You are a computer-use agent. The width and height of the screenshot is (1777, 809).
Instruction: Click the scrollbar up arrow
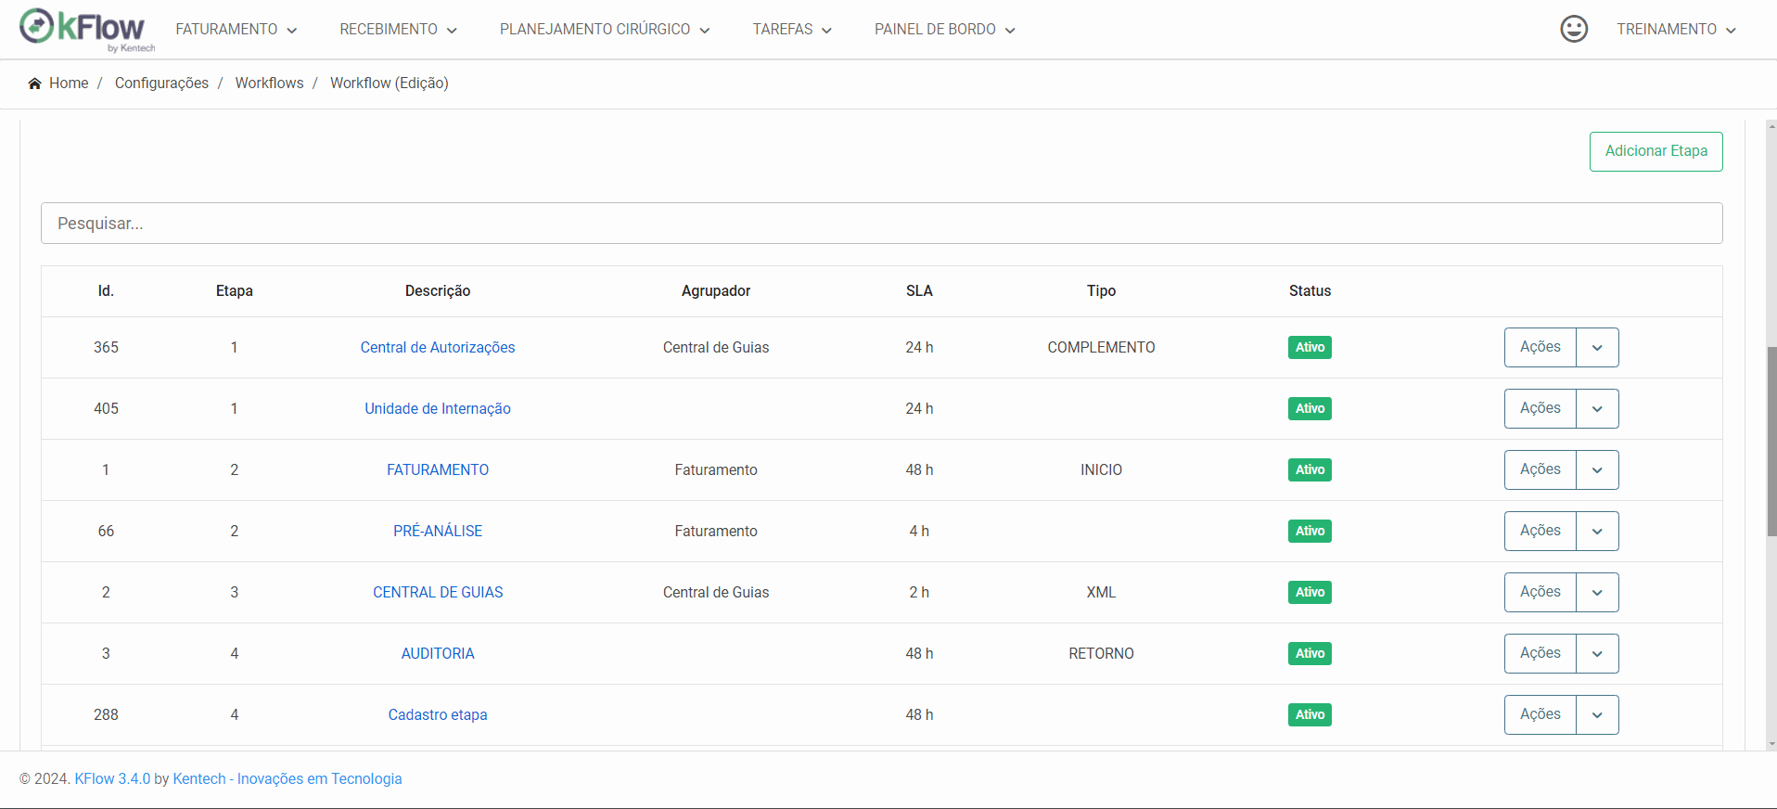pyautogui.click(x=1771, y=126)
